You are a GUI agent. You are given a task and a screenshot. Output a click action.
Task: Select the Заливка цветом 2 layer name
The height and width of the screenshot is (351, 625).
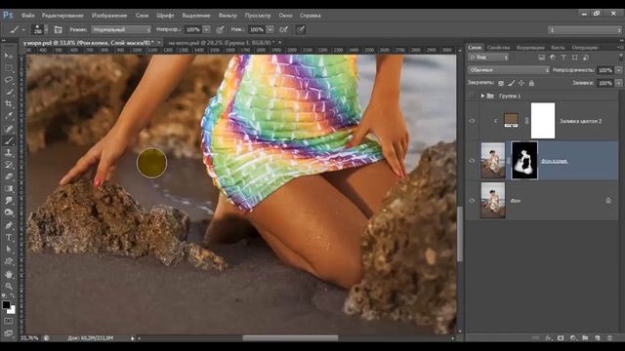point(580,121)
